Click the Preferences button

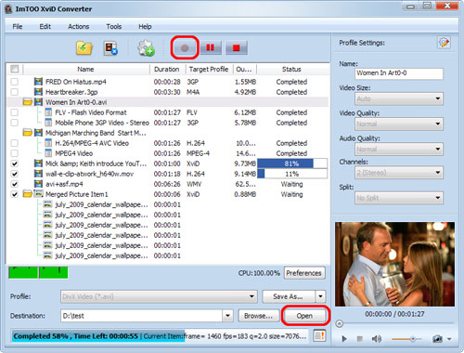tap(304, 273)
